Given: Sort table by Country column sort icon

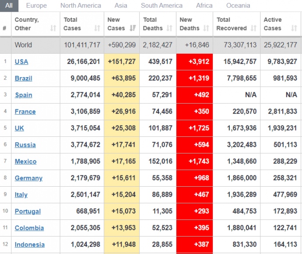Looking at the screenshot, I should [53, 28].
